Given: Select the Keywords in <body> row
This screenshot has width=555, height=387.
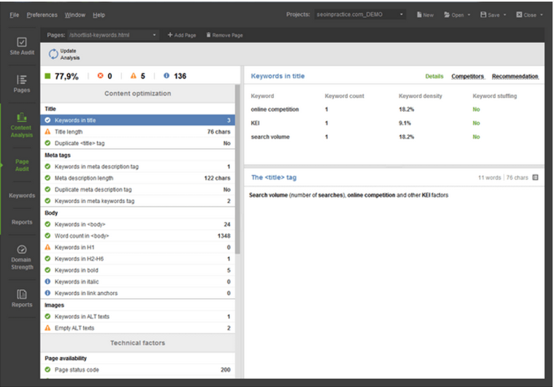Looking at the screenshot, I should pyautogui.click(x=138, y=224).
